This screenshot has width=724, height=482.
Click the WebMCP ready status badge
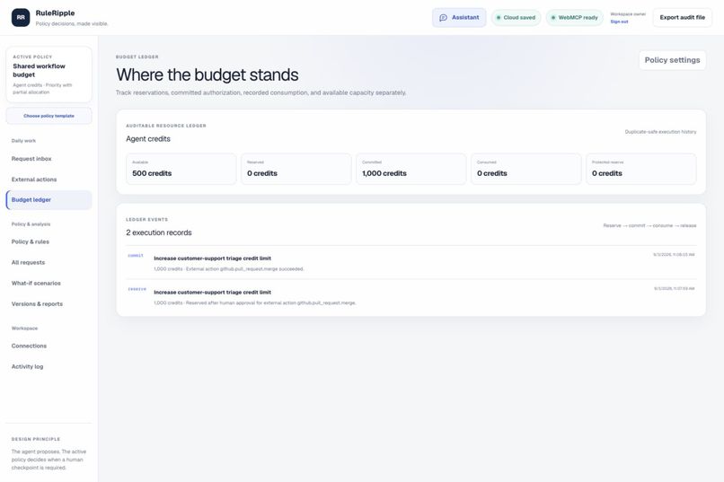574,18
